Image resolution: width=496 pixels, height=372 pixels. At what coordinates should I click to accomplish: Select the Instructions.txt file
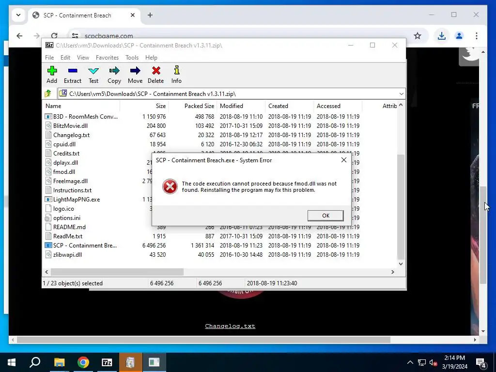72,190
